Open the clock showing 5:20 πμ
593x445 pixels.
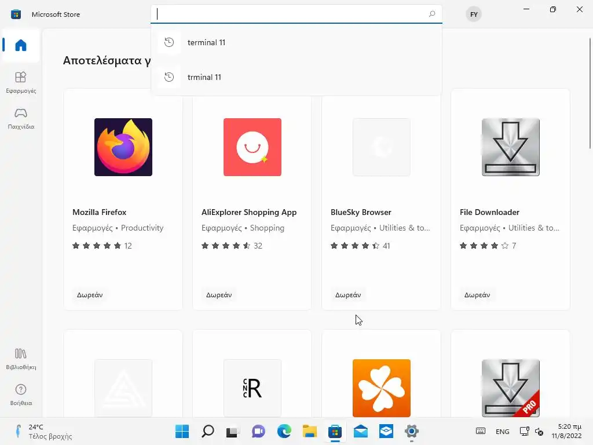point(566,431)
